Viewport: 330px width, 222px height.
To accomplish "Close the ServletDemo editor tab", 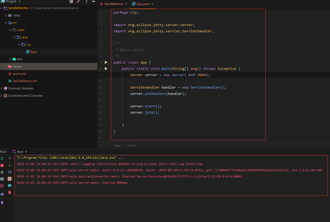I will (x=126, y=4).
